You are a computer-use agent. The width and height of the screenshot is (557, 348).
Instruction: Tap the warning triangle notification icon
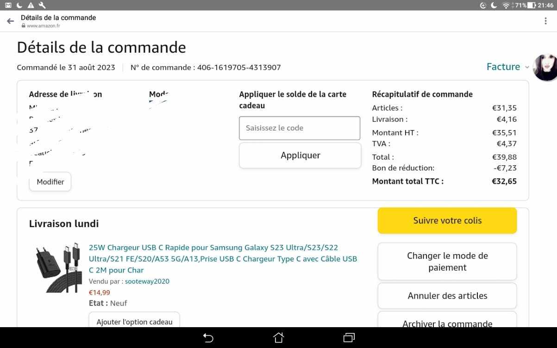click(x=31, y=5)
